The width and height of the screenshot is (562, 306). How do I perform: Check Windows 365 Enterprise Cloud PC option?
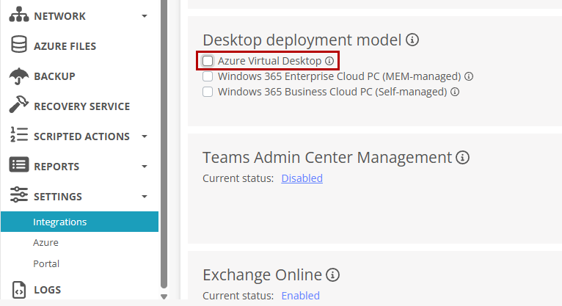coord(208,76)
